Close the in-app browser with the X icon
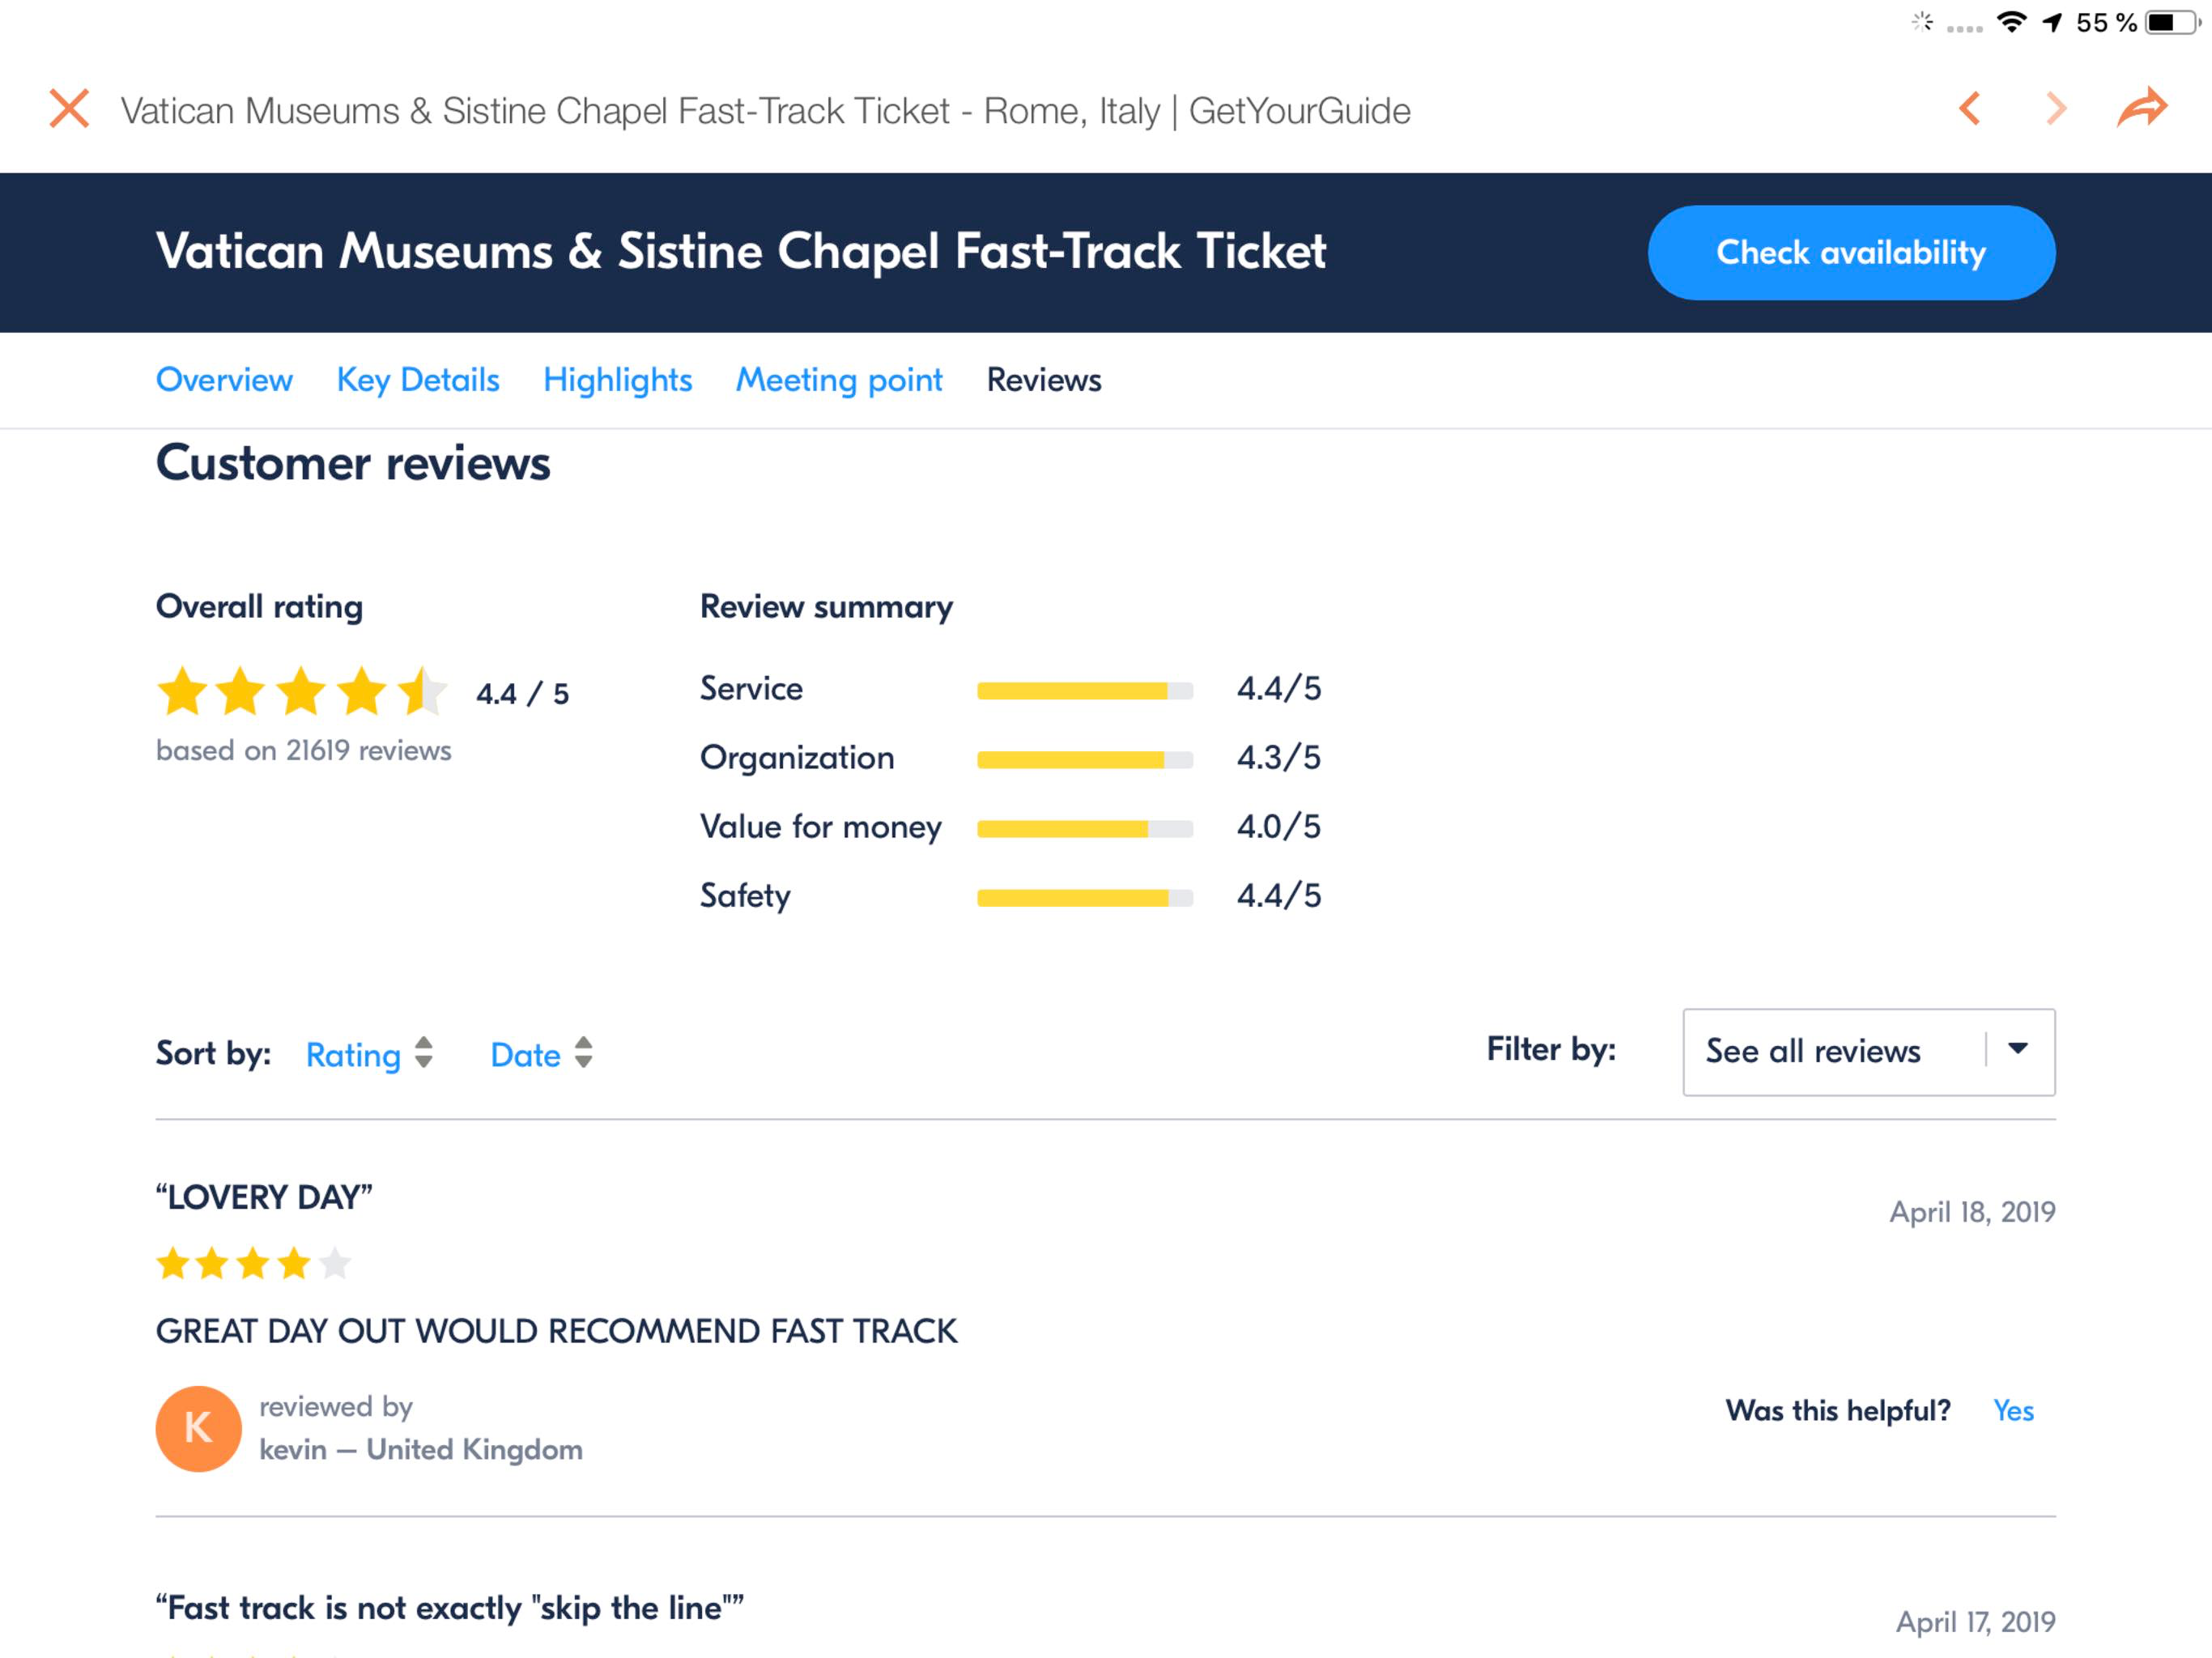Image resolution: width=2212 pixels, height=1658 pixels. click(x=69, y=108)
